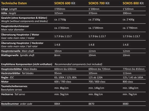Click tail blades value 105mm
The width and height of the screenshot is (149, 111).
pos(93,73)
